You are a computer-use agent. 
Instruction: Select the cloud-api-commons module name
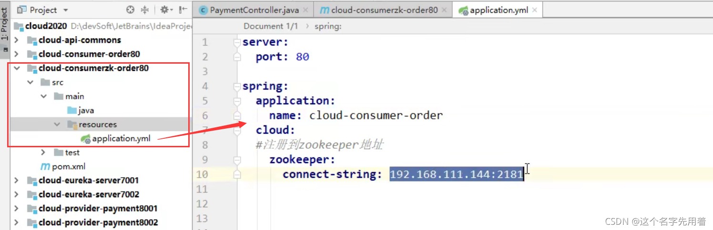(x=80, y=40)
